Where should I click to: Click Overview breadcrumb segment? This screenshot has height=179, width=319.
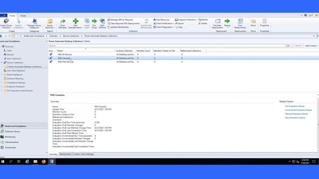point(53,36)
